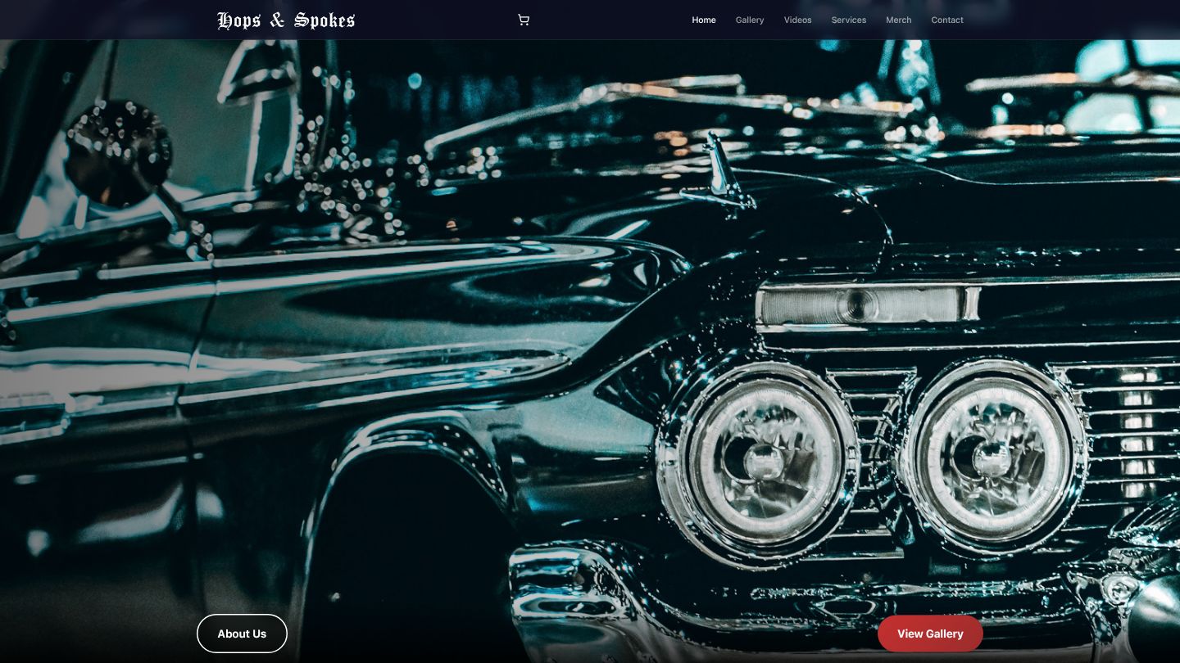Click Contact in the navigation bar
1180x663 pixels.
pos(946,20)
